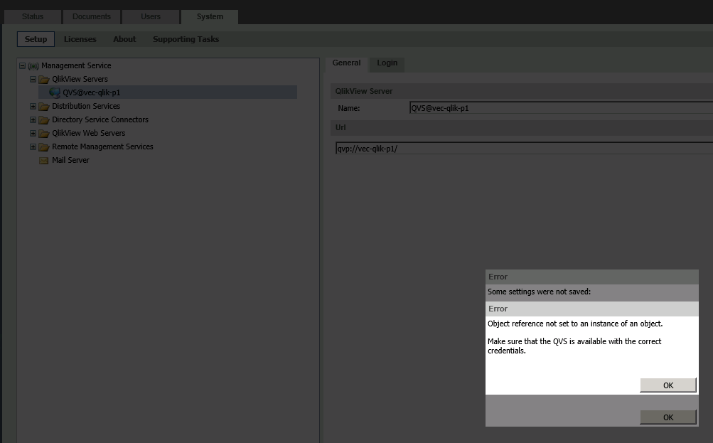Click the QVS@vec-qlik-p1 server globe icon
This screenshot has width=713, height=443.
point(55,92)
